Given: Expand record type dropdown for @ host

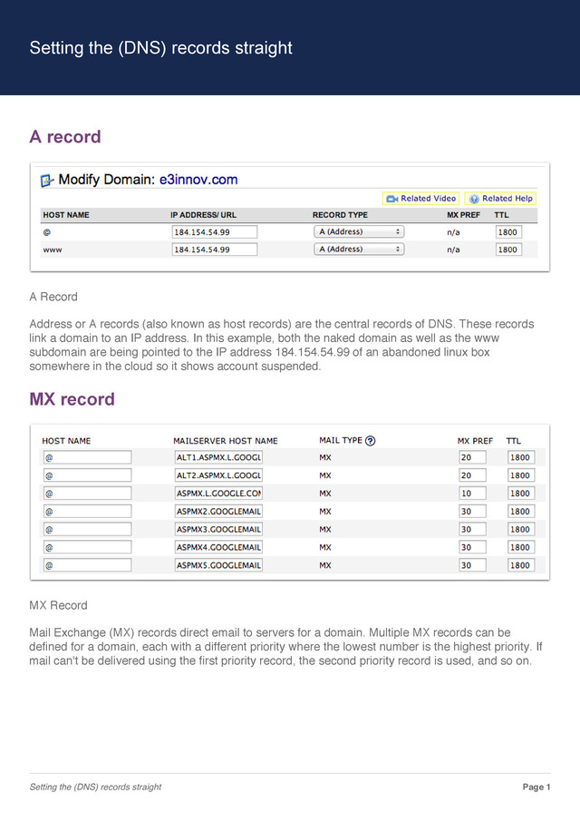Looking at the screenshot, I should click(359, 231).
